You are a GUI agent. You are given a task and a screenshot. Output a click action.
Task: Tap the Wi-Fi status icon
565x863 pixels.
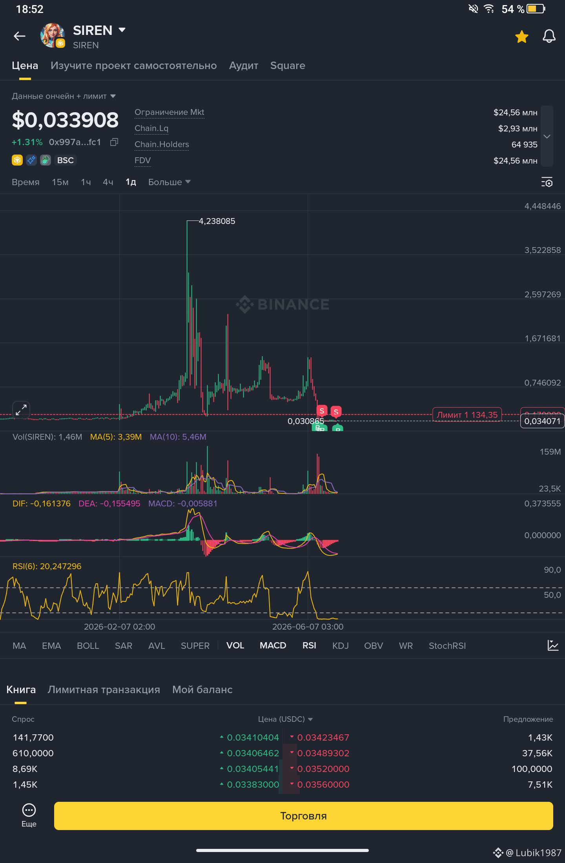[x=489, y=9]
